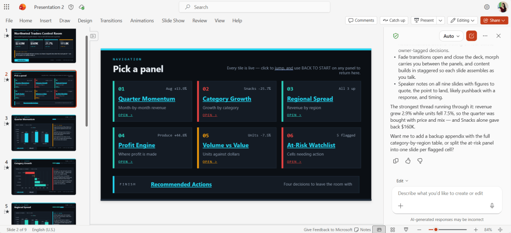Open the Auto mode dropdown
The height and width of the screenshot is (233, 511).
pyautogui.click(x=451, y=36)
